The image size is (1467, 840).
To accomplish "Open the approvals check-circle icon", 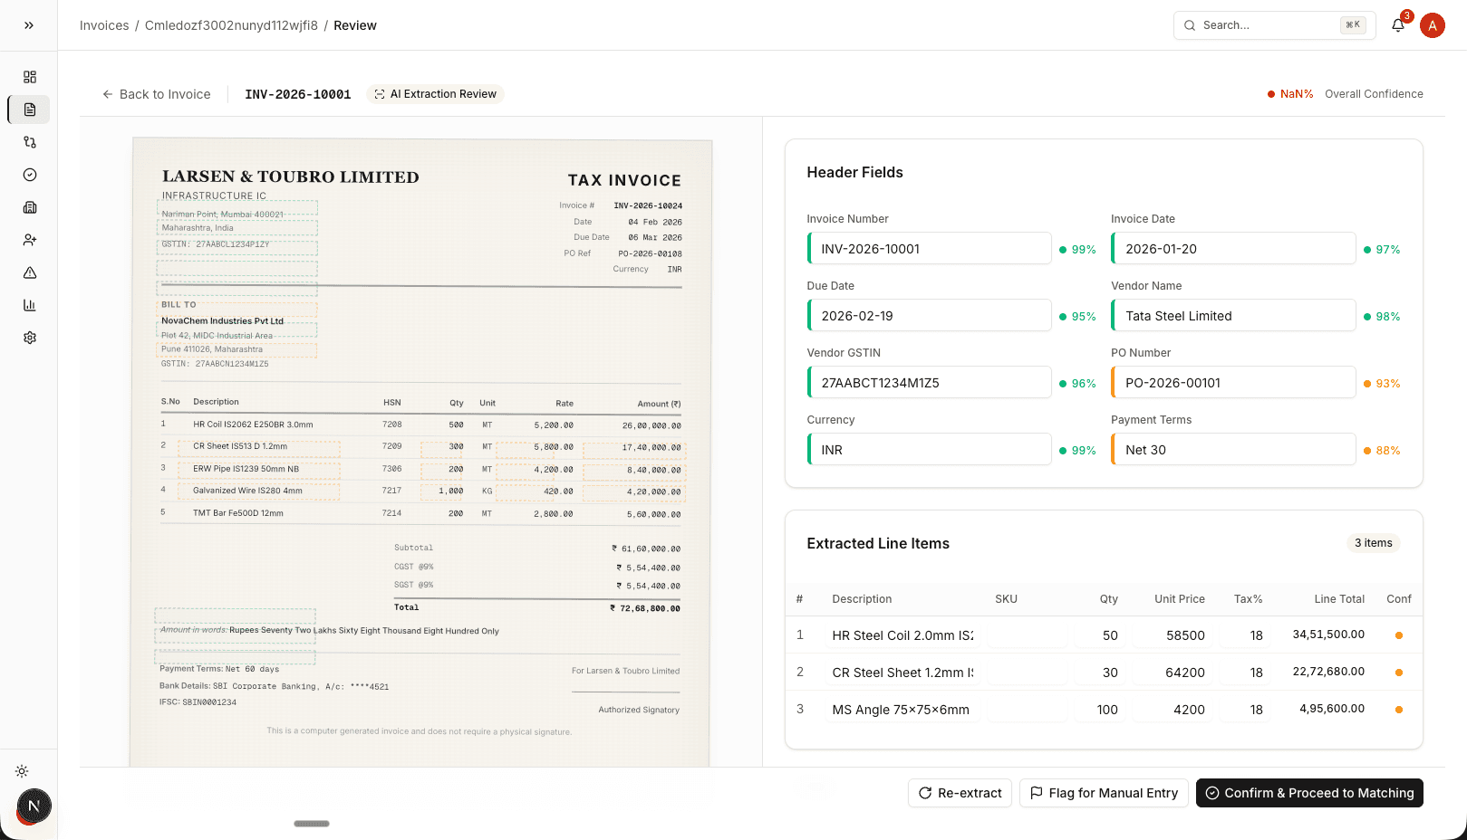I will [29, 175].
